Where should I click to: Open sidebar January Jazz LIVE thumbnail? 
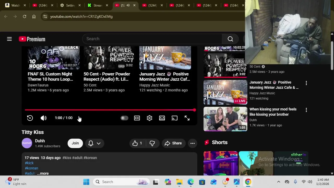(x=225, y=92)
